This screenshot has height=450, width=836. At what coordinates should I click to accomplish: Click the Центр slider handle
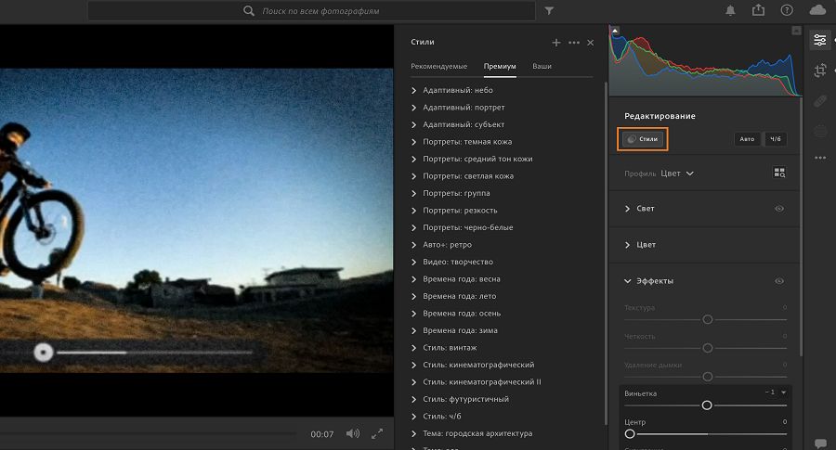tap(630, 434)
